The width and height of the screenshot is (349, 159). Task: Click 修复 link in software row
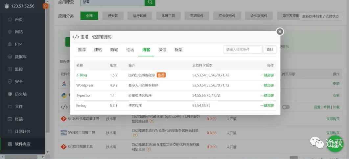(x=327, y=107)
